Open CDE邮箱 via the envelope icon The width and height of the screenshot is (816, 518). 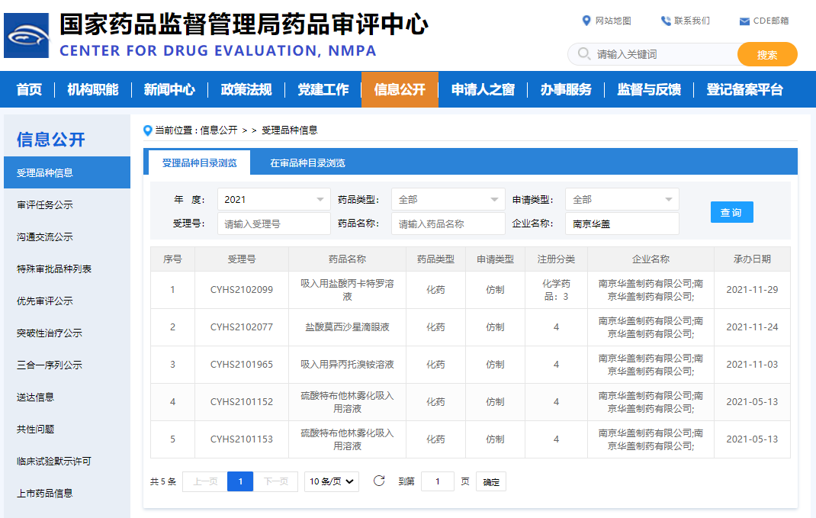[744, 21]
